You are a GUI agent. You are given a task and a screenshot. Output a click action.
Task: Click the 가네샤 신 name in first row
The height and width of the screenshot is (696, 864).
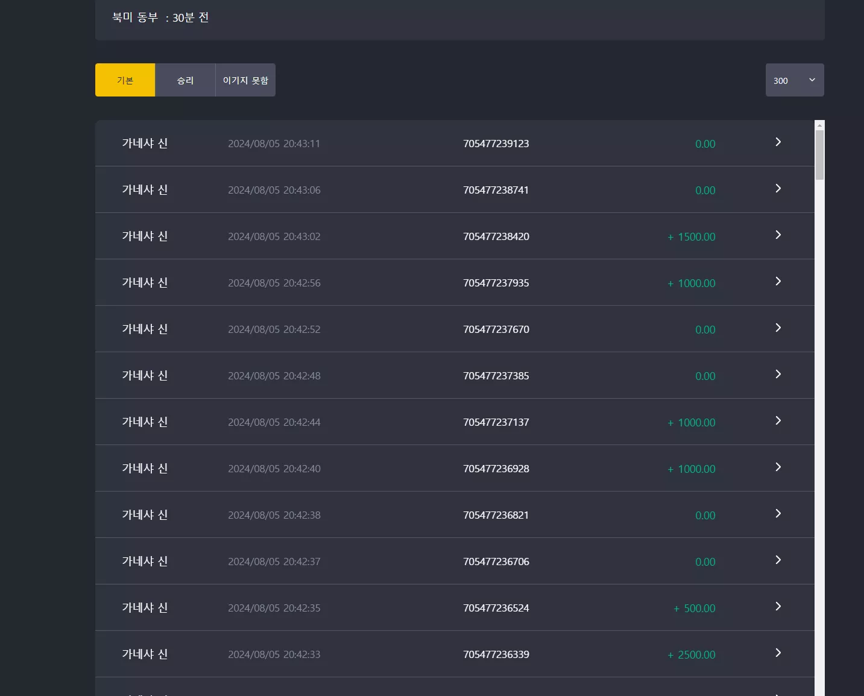click(x=145, y=143)
